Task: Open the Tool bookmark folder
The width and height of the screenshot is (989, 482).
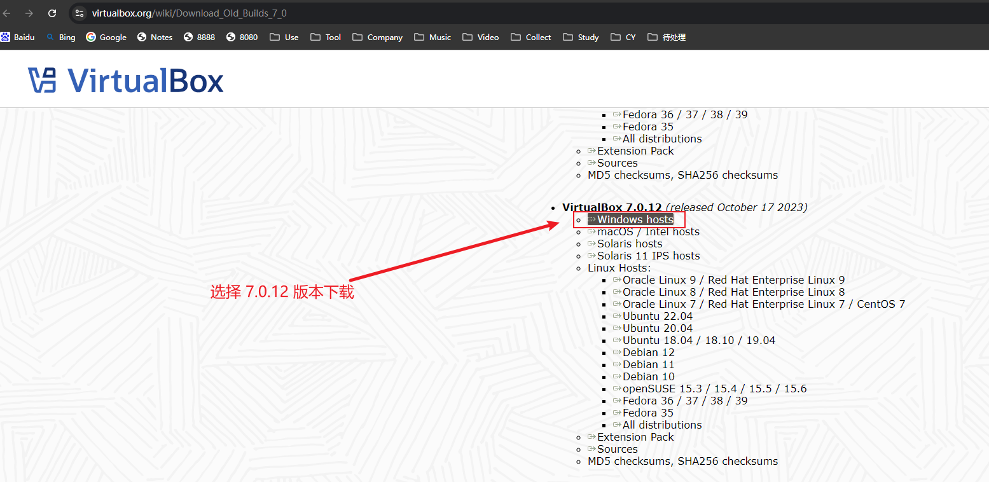Action: pos(326,37)
